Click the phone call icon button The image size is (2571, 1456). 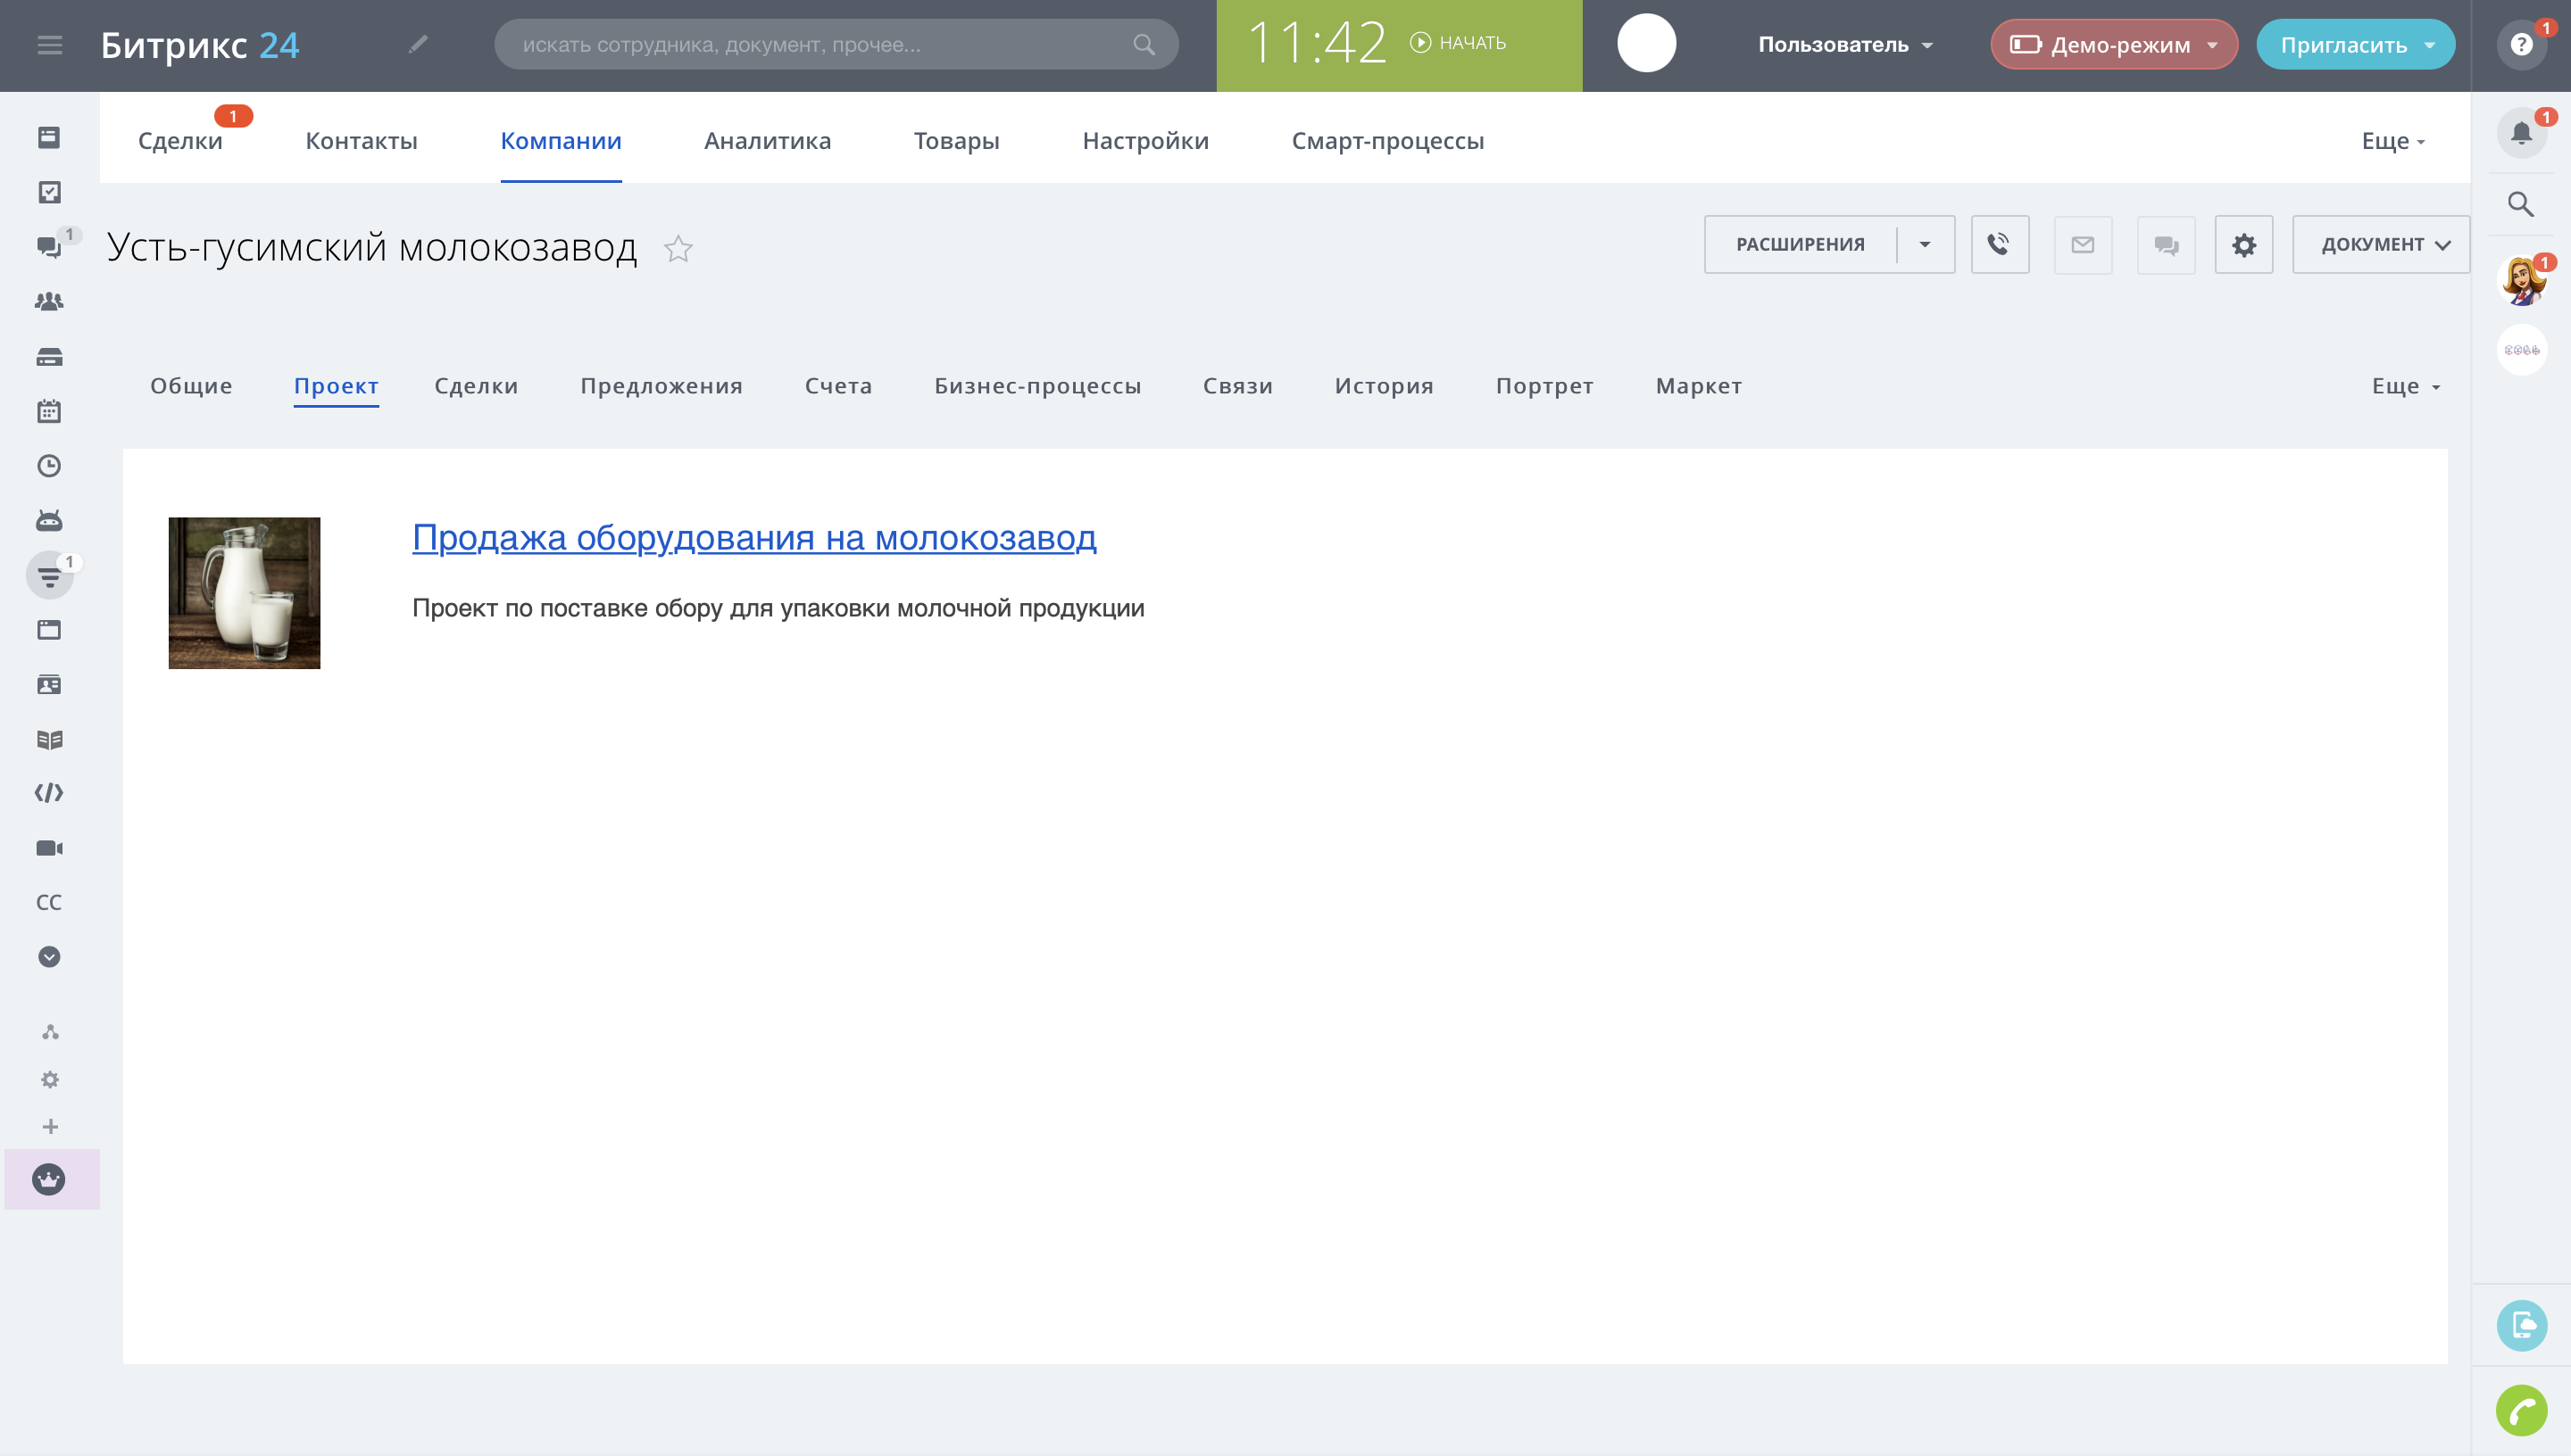1999,244
